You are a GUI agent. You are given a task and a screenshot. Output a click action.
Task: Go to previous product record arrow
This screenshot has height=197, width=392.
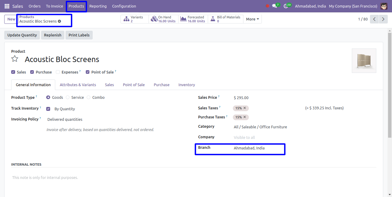point(374,19)
